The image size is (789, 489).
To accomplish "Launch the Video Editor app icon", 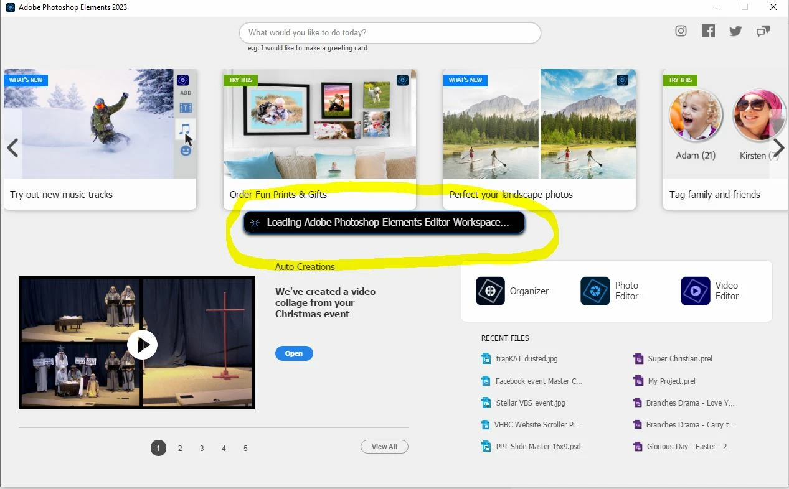I will tap(695, 291).
